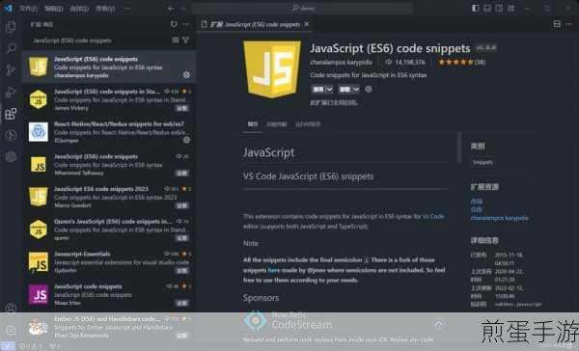The height and width of the screenshot is (351, 579).
Task: Open the extension filter funnel icon
Action: coord(186,40)
